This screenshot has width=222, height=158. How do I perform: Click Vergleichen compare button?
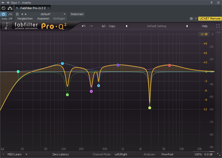(x=25, y=19)
